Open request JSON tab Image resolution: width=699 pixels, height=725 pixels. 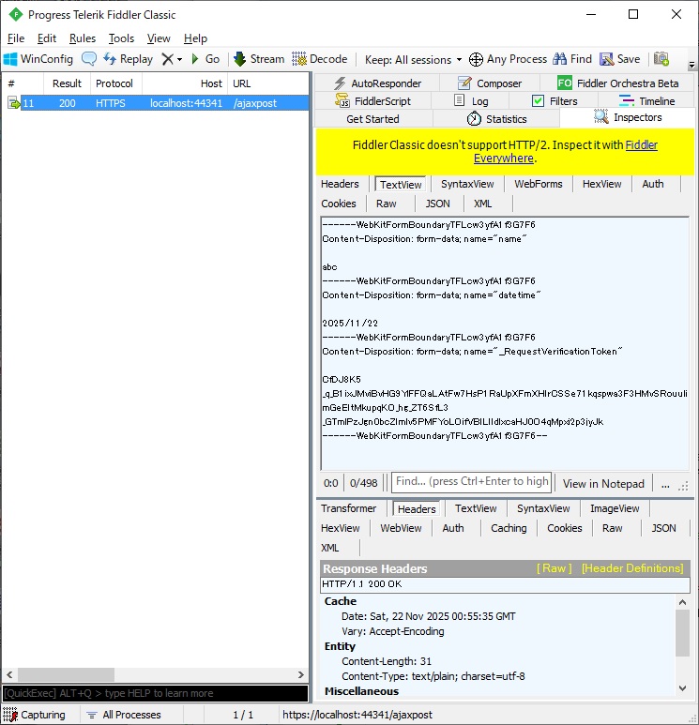tap(437, 204)
